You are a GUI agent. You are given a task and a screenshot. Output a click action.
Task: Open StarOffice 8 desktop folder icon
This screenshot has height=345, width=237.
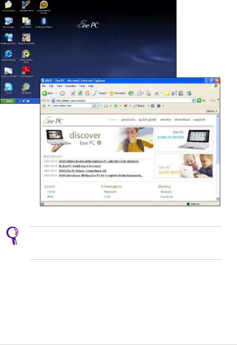pyautogui.click(x=26, y=23)
